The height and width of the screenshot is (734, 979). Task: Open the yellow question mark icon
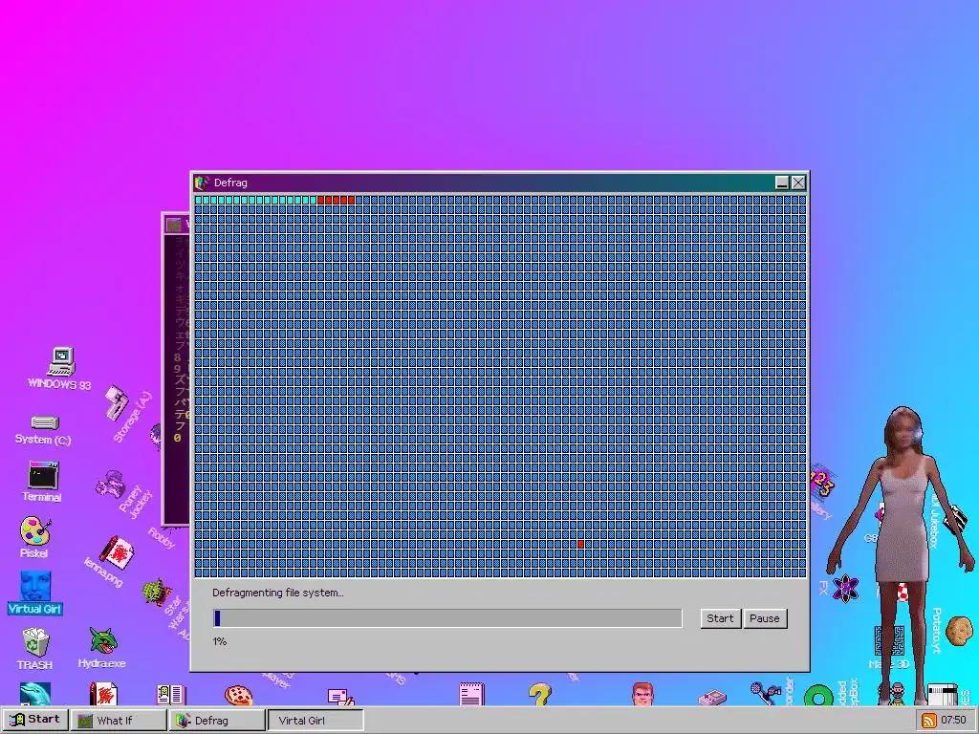539,694
